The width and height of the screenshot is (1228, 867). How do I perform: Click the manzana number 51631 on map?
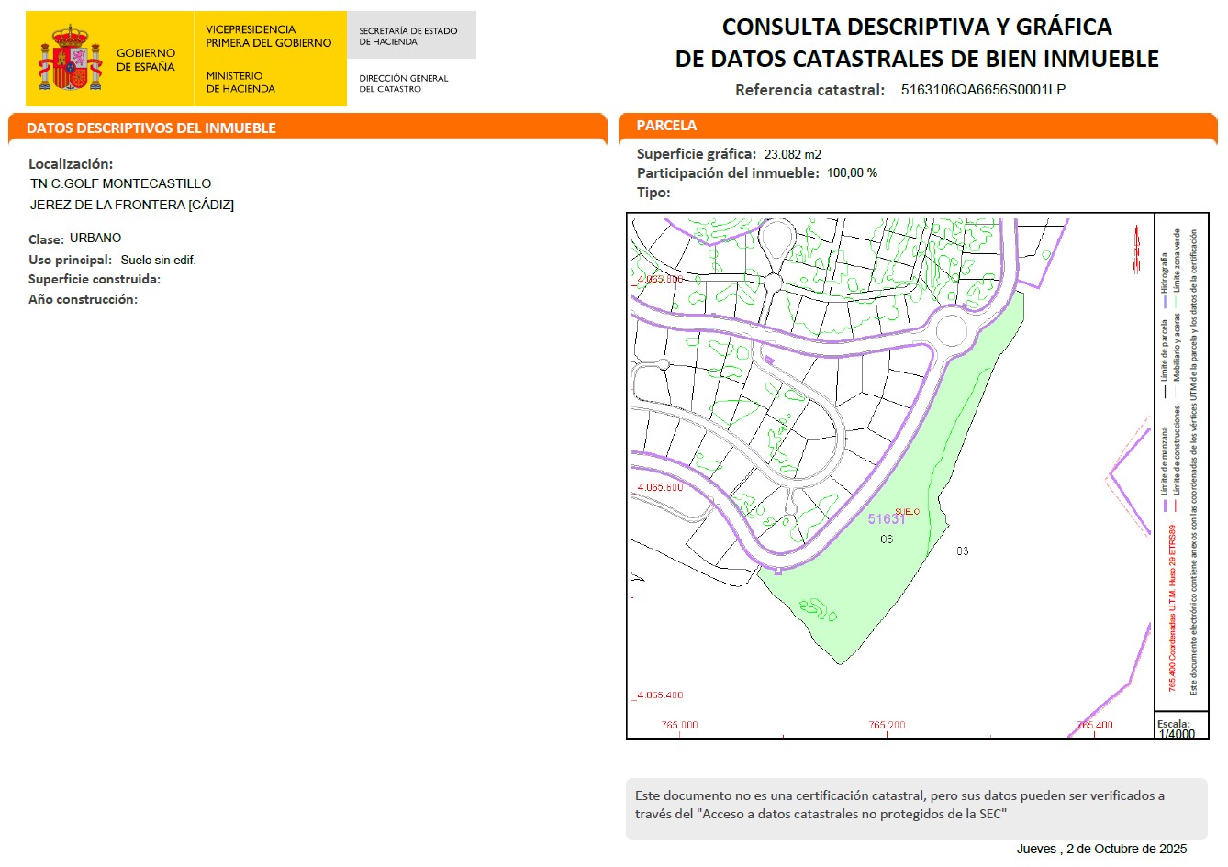[886, 519]
